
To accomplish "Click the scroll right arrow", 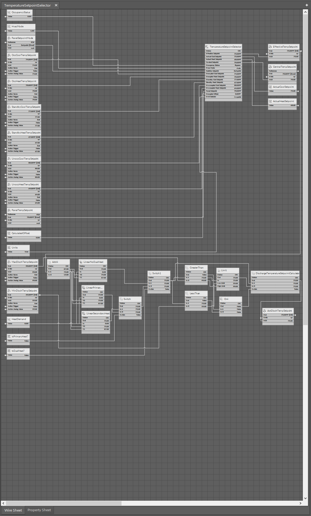I will (x=300, y=503).
